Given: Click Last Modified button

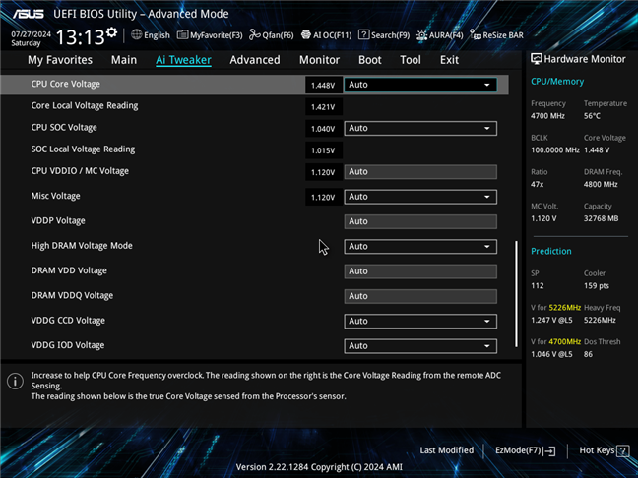Looking at the screenshot, I should [x=446, y=450].
